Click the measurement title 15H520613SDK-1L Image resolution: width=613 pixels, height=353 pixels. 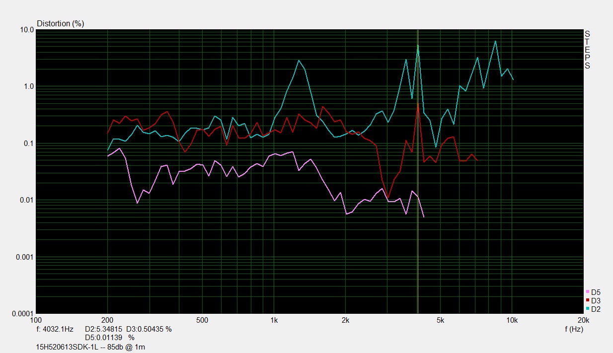tap(68, 347)
